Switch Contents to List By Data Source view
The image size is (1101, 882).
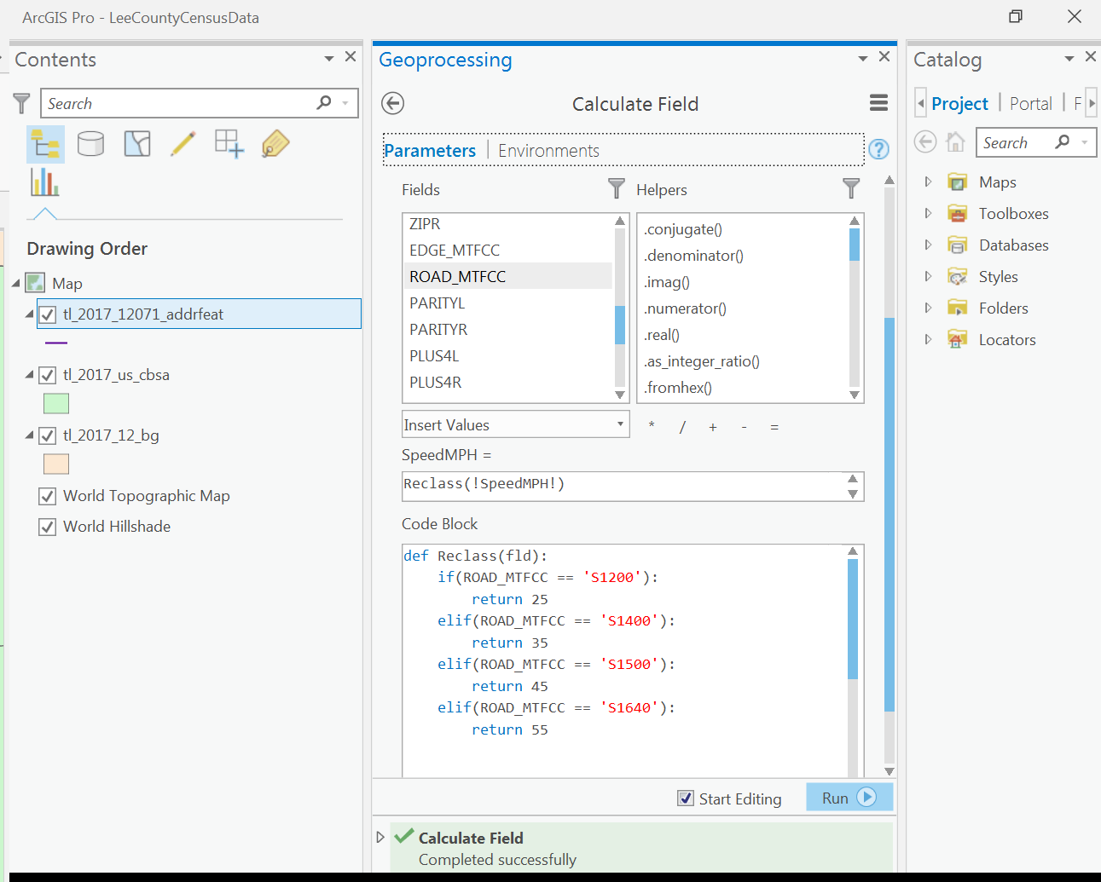[91, 144]
